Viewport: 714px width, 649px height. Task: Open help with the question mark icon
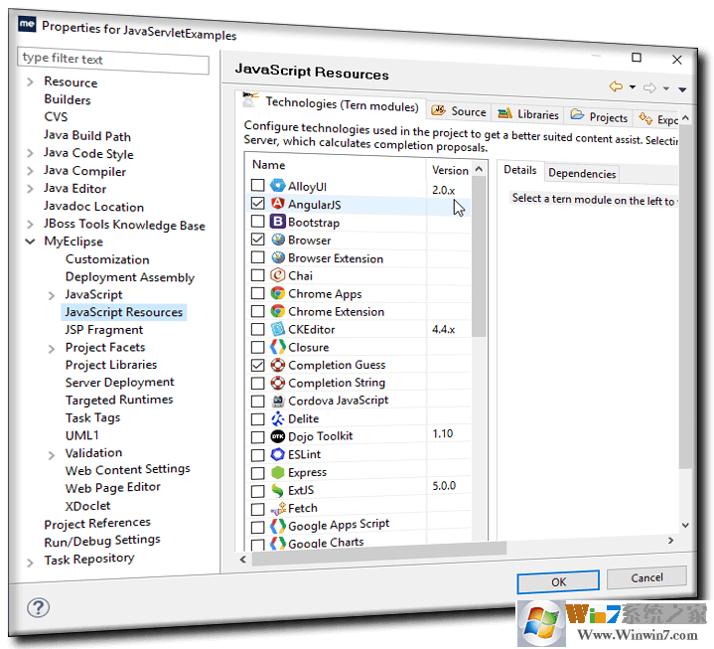point(39,606)
